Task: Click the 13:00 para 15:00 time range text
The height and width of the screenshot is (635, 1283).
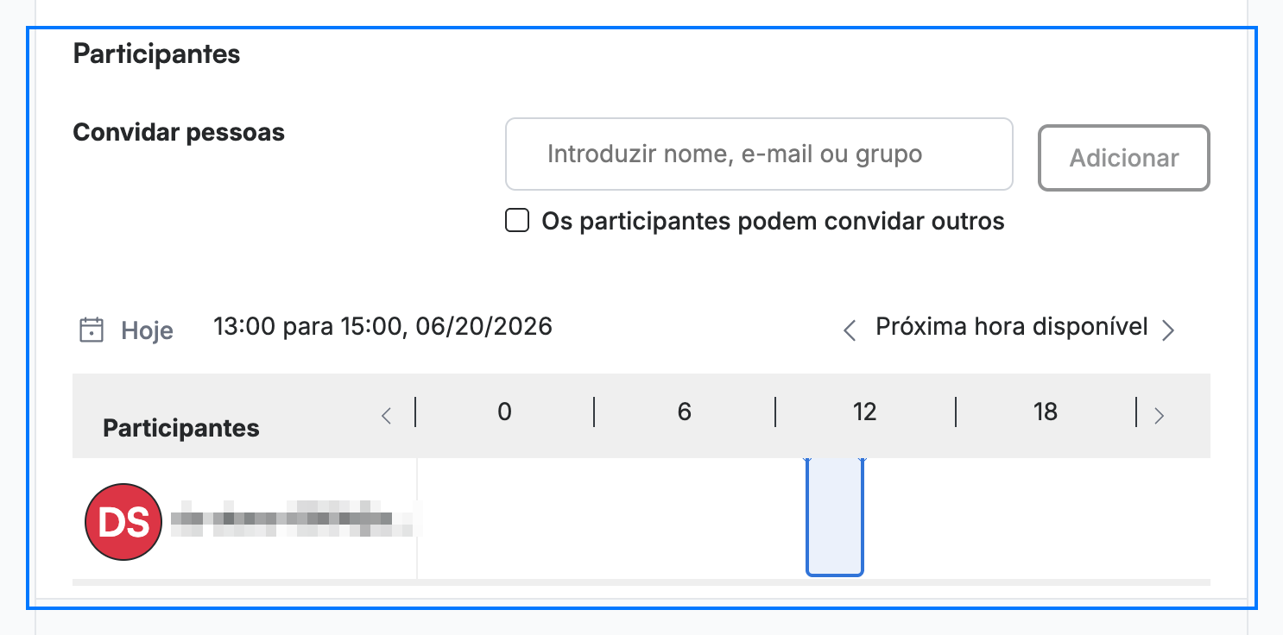Action: click(382, 327)
